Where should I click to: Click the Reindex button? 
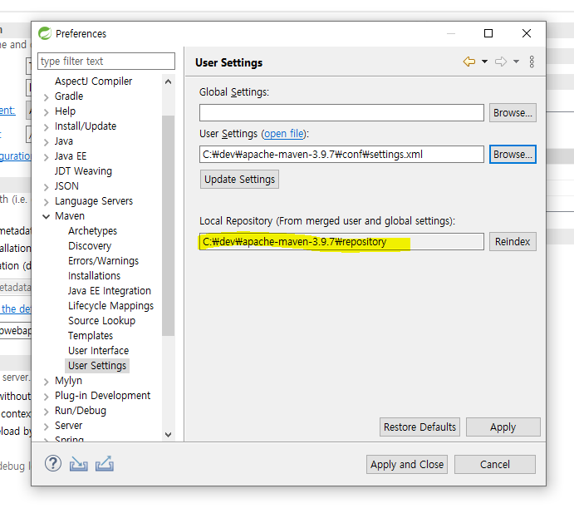(513, 242)
